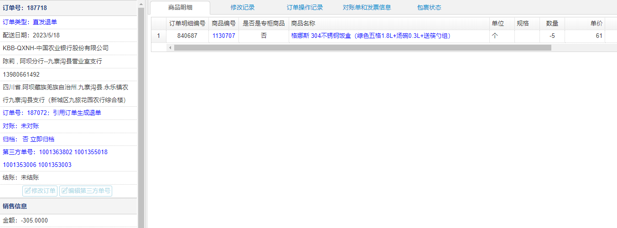
Task: Click the 单位 column header
Action: pyautogui.click(x=502, y=23)
